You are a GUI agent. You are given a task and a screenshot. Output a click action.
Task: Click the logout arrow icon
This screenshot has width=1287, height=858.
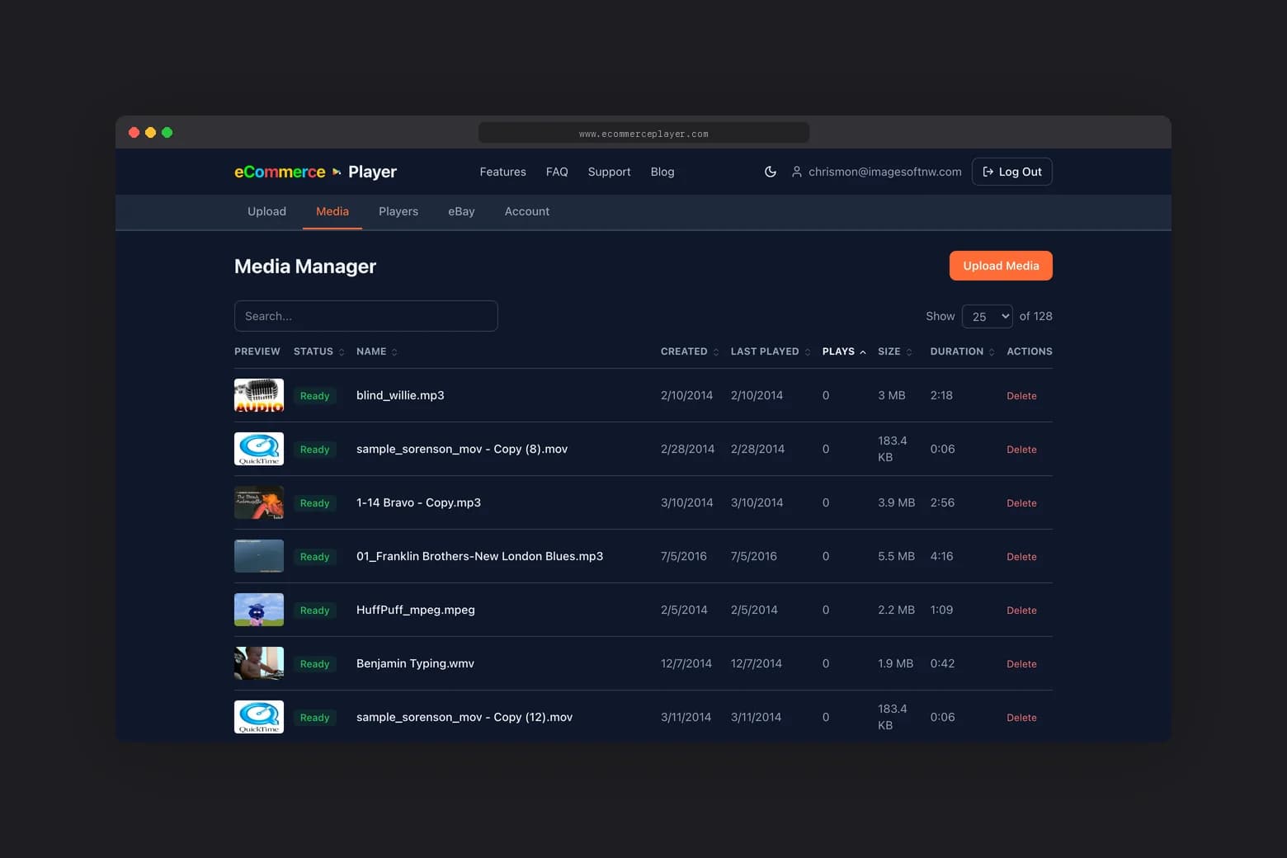[988, 172]
